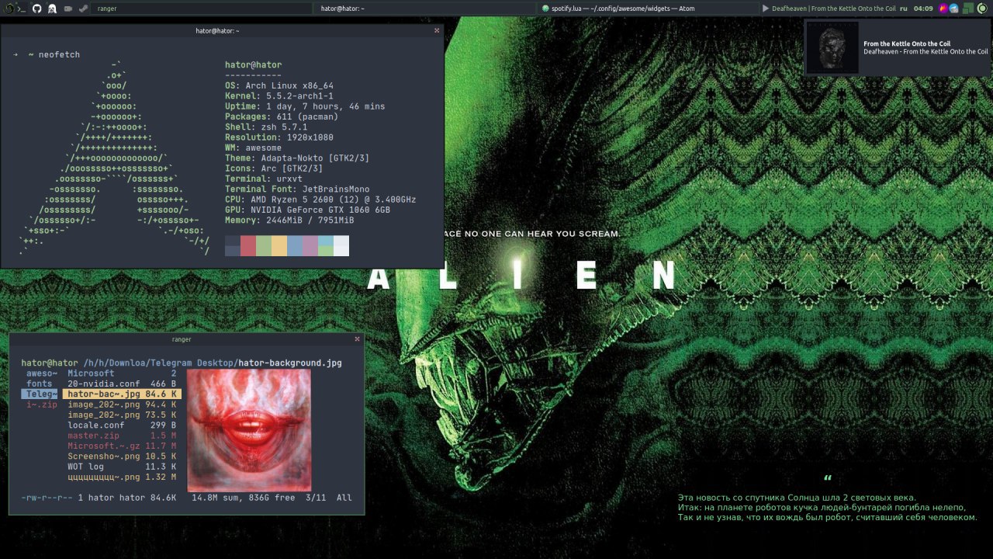993x559 pixels.
Task: Open the Steam tag icon
Action: pyautogui.click(x=83, y=9)
